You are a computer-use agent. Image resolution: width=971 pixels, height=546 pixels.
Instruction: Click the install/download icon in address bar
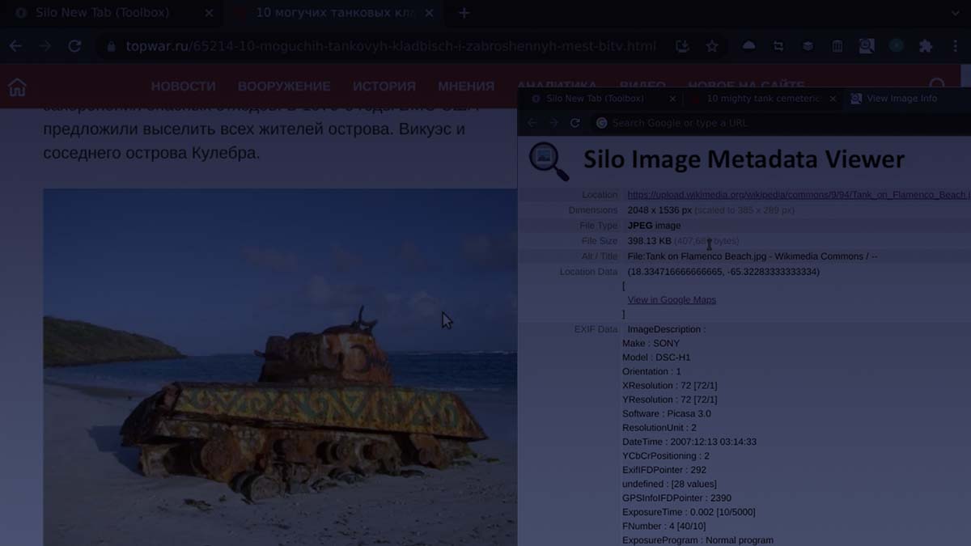click(682, 46)
